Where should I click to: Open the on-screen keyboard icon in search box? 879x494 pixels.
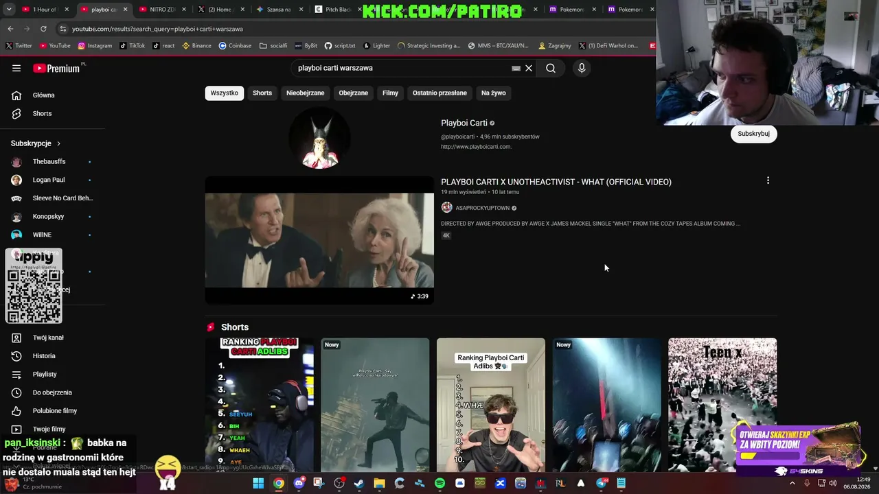[x=516, y=68]
